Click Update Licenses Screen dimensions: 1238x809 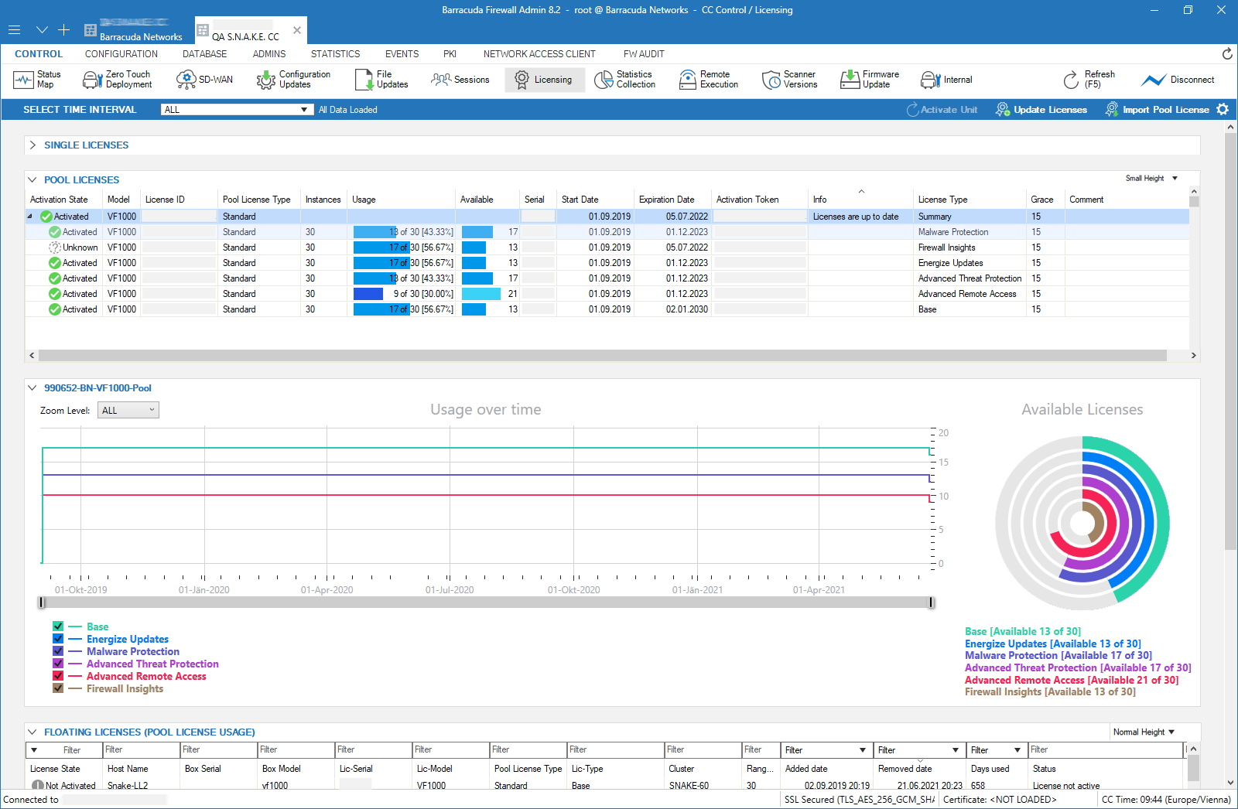point(1041,110)
